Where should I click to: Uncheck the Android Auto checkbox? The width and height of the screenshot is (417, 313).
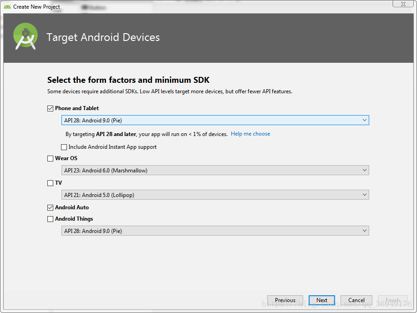pos(50,207)
